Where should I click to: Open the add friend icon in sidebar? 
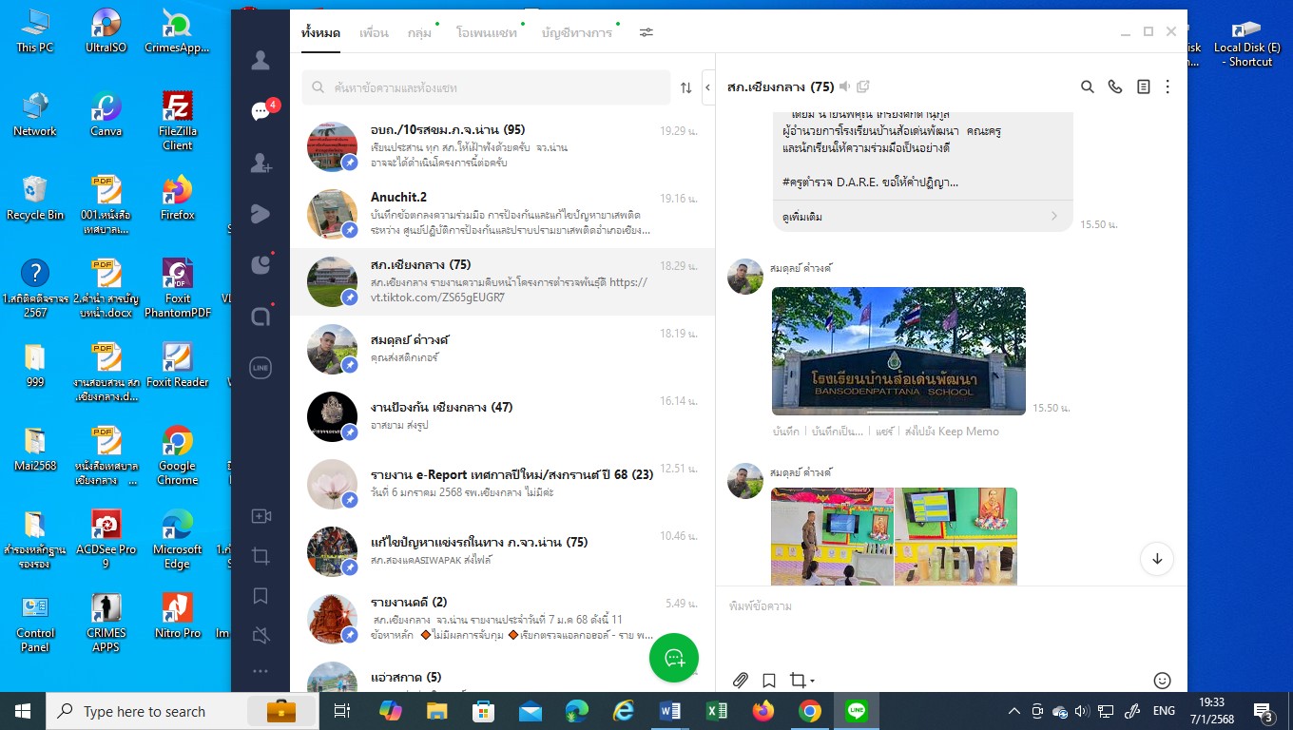point(261,163)
